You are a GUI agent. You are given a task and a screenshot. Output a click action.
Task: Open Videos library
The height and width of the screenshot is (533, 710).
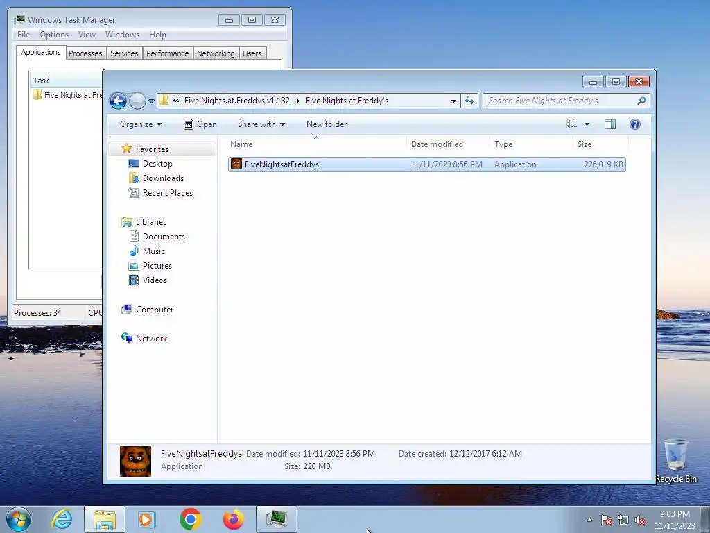(155, 280)
